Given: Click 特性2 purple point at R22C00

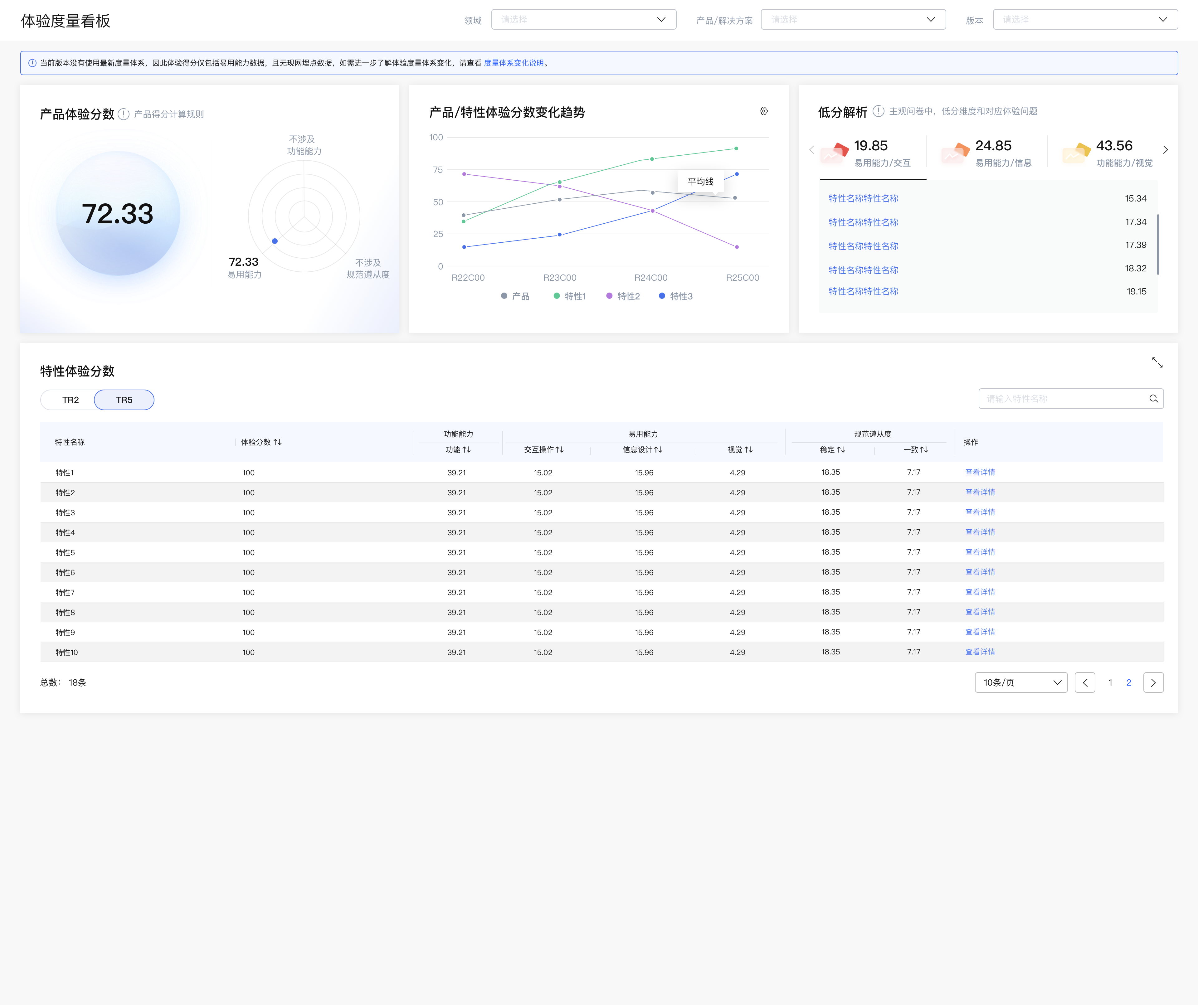Looking at the screenshot, I should point(464,174).
